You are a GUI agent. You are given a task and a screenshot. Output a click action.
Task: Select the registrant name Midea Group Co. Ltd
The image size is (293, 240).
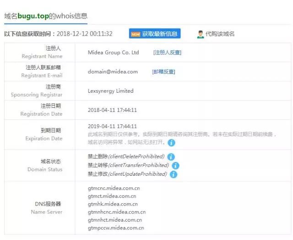click(x=114, y=52)
